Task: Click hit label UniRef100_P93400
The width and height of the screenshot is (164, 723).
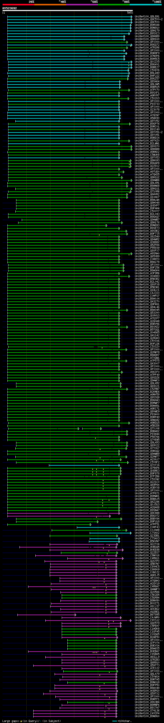Action: pyautogui.click(x=147, y=414)
